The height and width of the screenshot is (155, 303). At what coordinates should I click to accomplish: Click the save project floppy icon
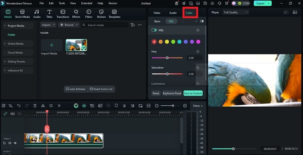click(205, 3)
